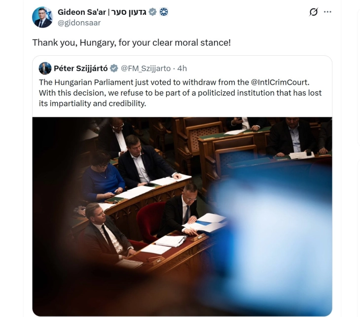Click the Grok explain-post icon
The height and width of the screenshot is (317, 360).
313,12
